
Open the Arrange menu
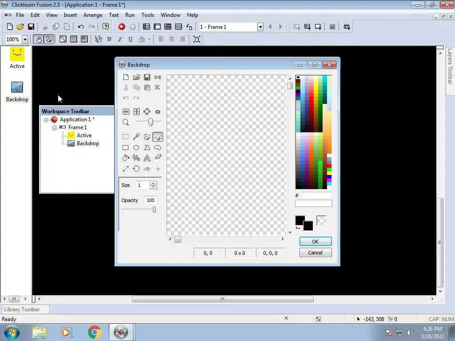click(x=93, y=15)
